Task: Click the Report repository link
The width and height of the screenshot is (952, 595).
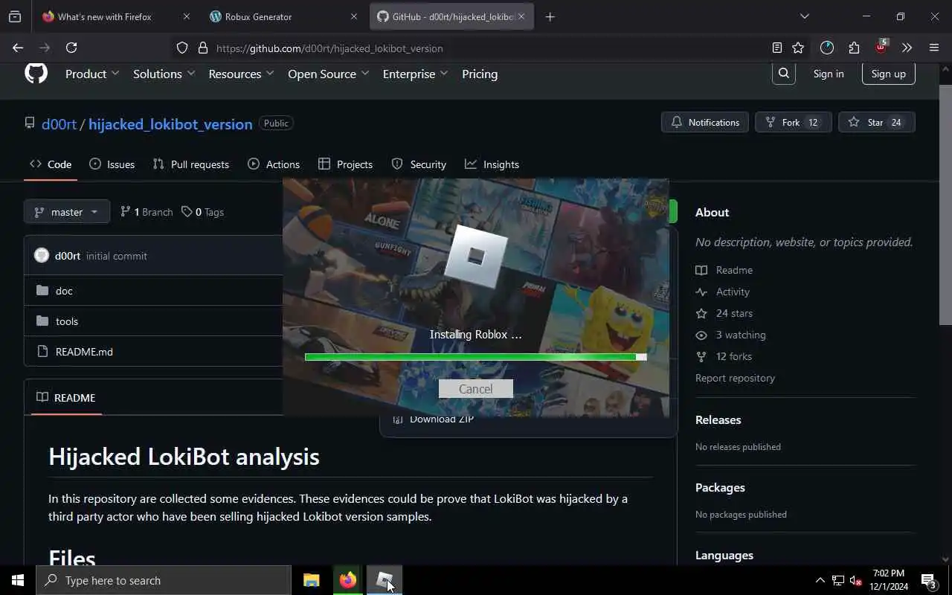Action: coord(735,378)
